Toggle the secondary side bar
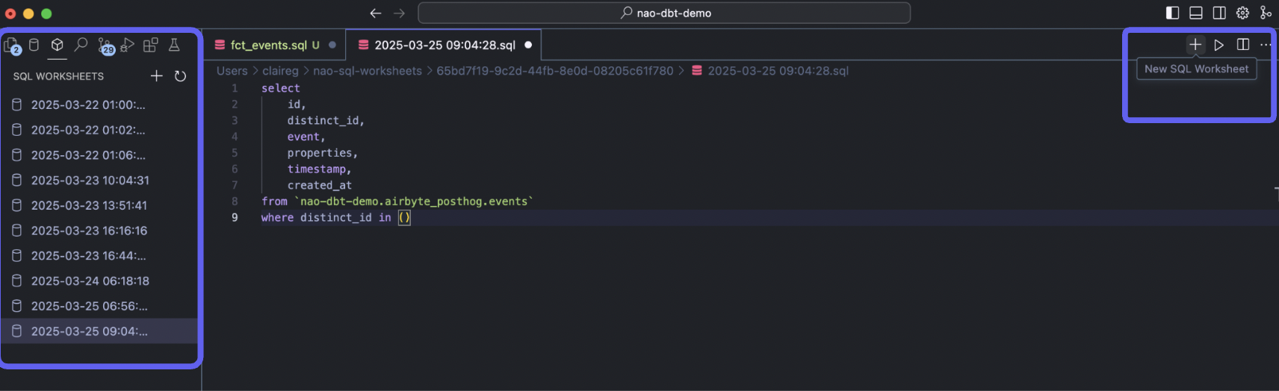Viewport: 1279px width, 391px height. 1219,13
